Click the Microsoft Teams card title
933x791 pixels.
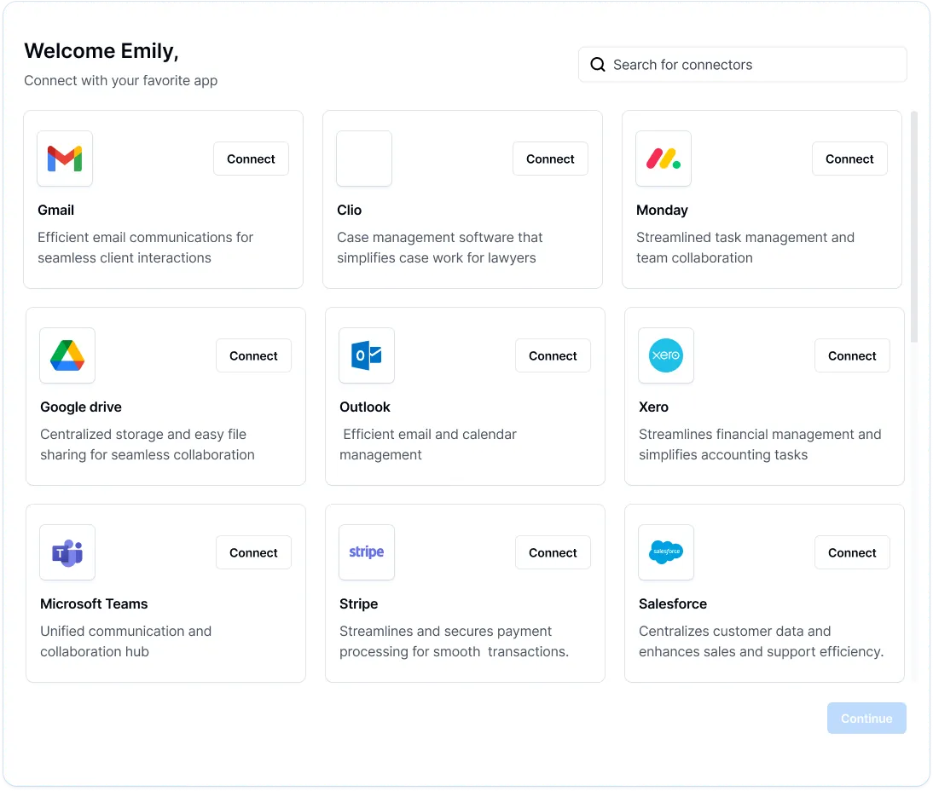click(x=94, y=603)
